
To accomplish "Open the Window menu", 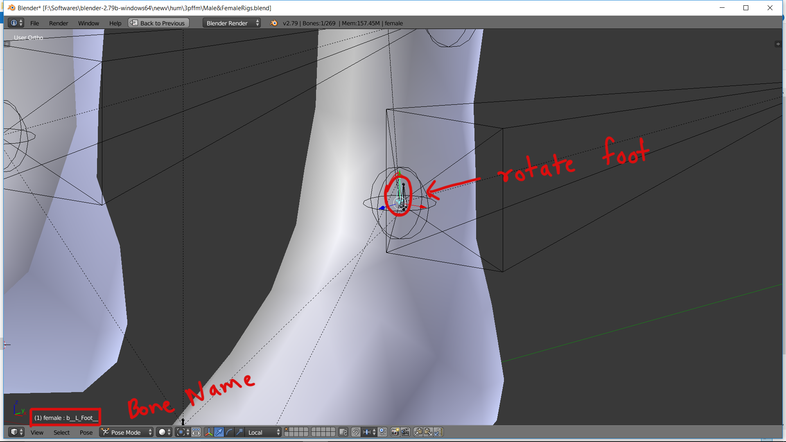I will (x=88, y=23).
